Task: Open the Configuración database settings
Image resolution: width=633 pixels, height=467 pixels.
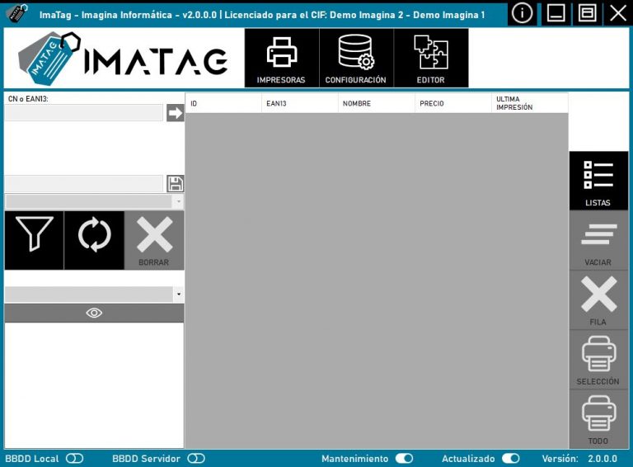Action: tap(356, 59)
